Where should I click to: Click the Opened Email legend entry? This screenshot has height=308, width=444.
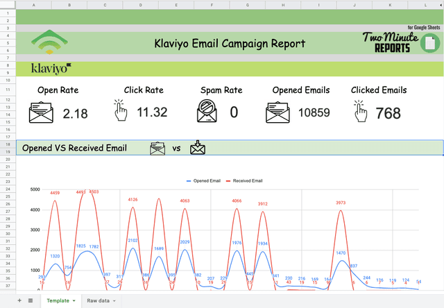point(203,180)
